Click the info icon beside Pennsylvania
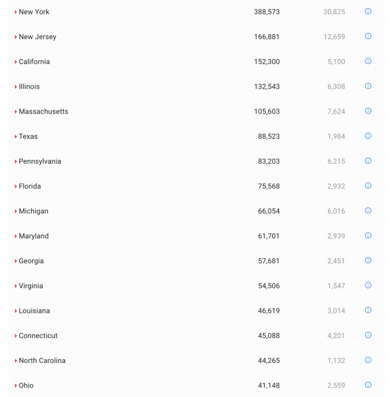390x397 pixels. tap(368, 160)
